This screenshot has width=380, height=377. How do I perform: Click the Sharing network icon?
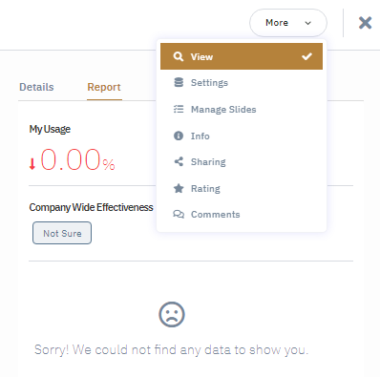point(179,161)
